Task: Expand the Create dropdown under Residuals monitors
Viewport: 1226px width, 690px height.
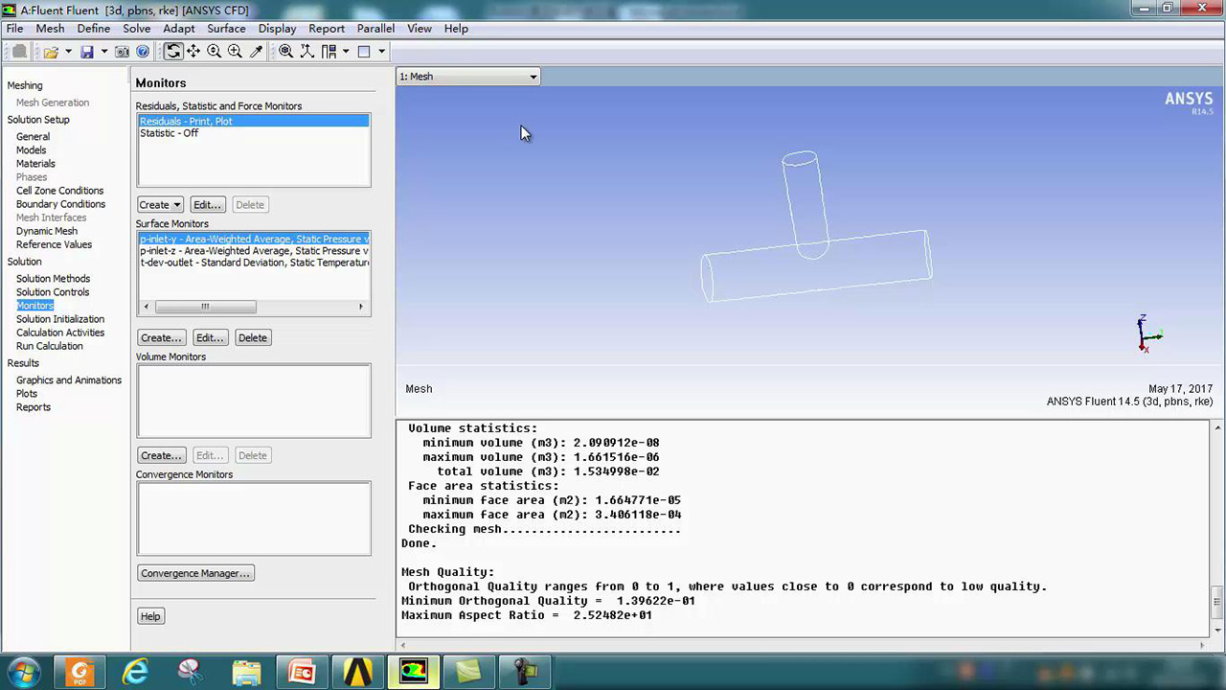Action: click(160, 205)
